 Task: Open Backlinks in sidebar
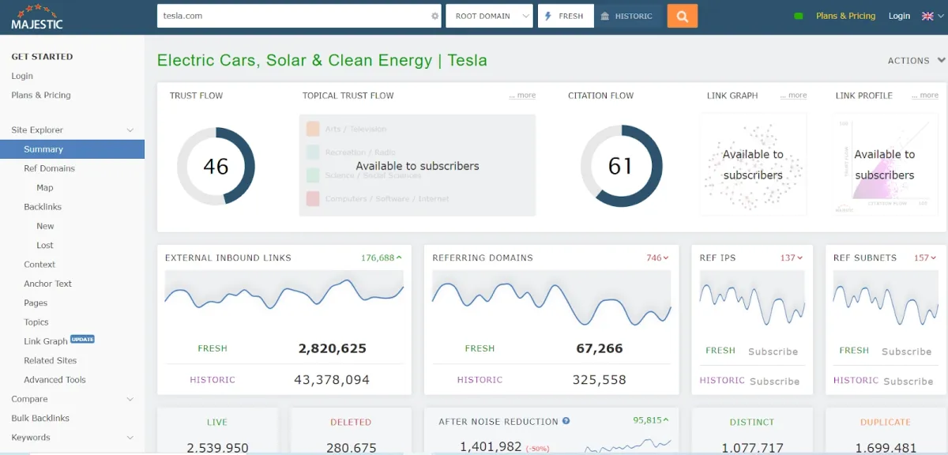[x=43, y=207]
